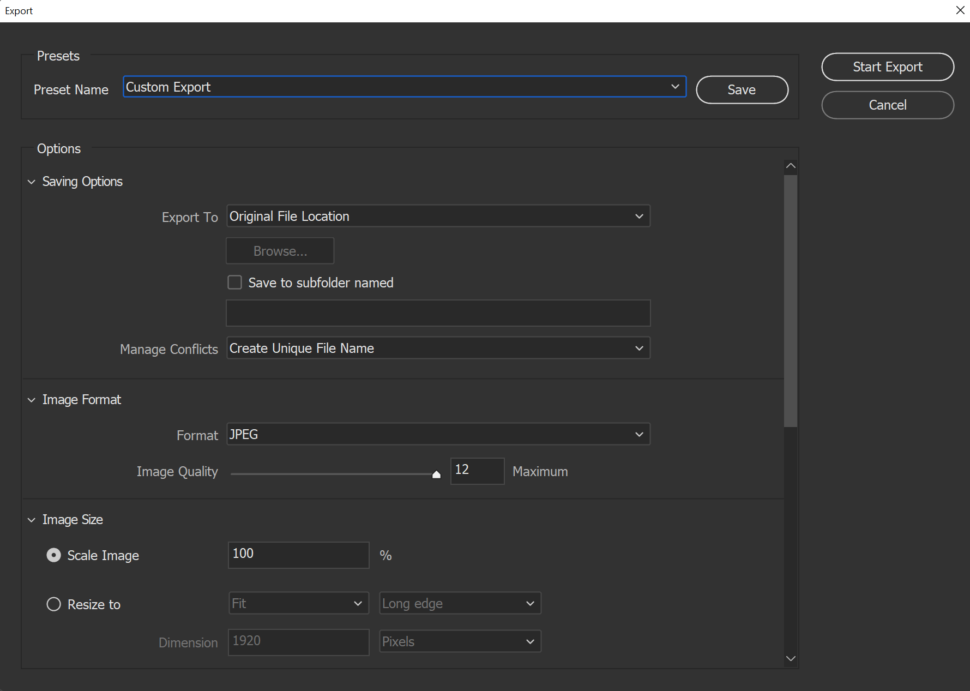
Task: Collapse the Saving Options section
Action: (32, 182)
